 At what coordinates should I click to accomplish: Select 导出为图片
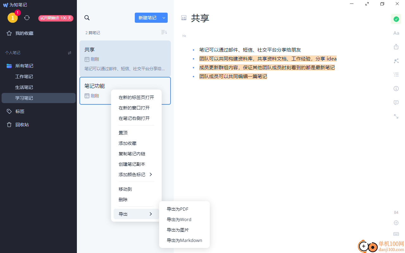[x=184, y=230]
